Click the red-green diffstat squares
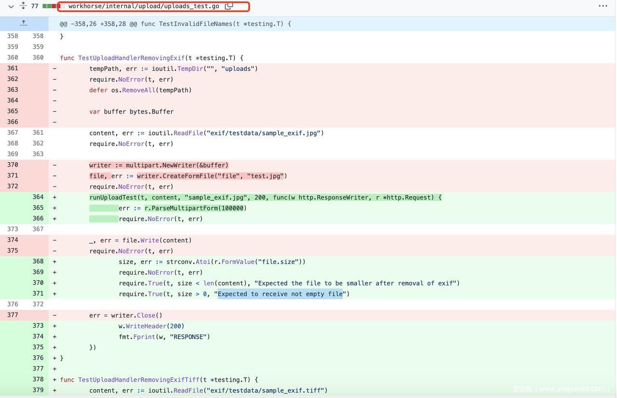 pyautogui.click(x=49, y=6)
